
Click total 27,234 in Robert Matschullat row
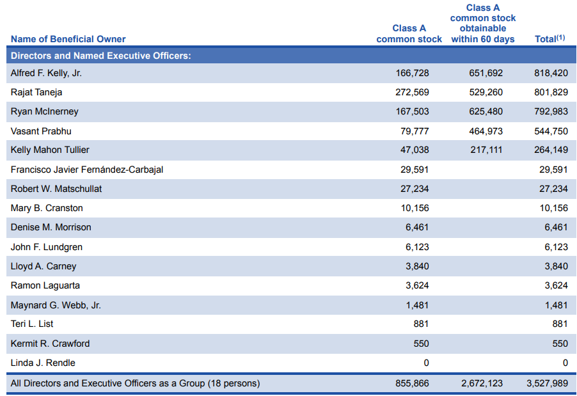pyautogui.click(x=553, y=189)
